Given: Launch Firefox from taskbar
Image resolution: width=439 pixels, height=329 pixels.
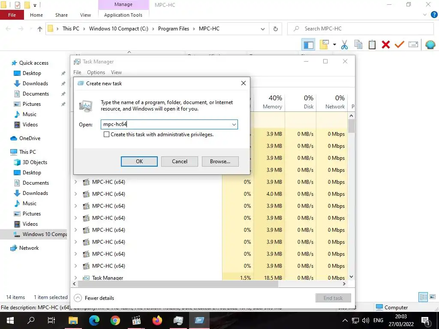Looking at the screenshot, I should 157,320.
